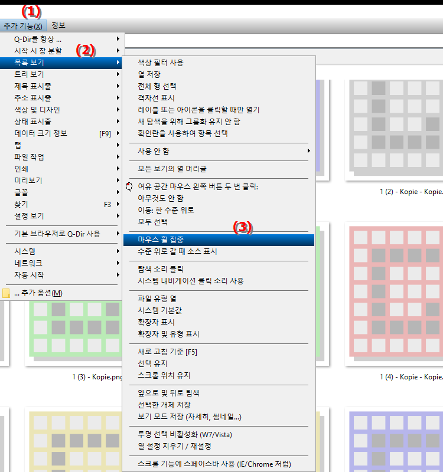This screenshot has width=443, height=472.
Task: Expand the 주소 표시줄 submenu
Action: click(x=61, y=98)
